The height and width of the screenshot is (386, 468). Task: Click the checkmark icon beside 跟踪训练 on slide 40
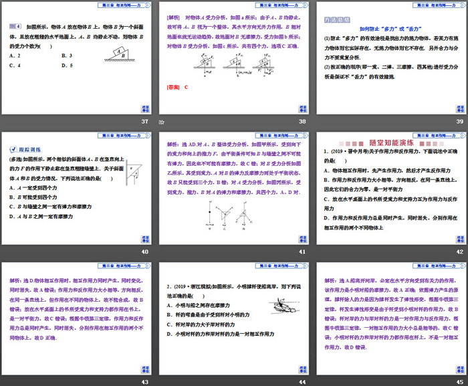[x=13, y=149]
